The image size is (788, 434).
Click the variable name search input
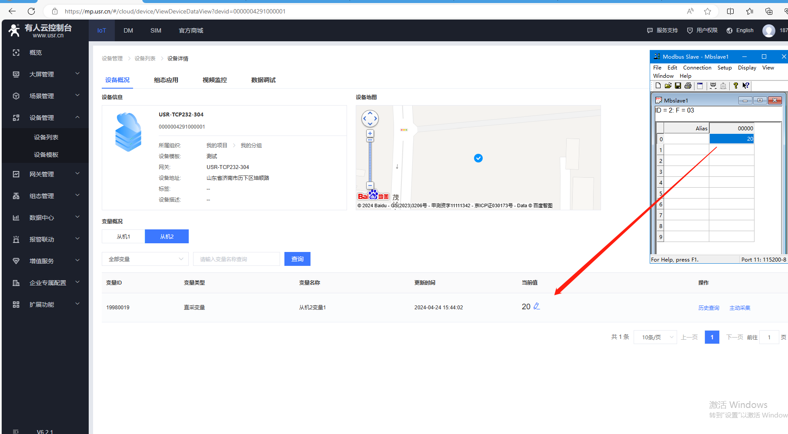point(237,259)
